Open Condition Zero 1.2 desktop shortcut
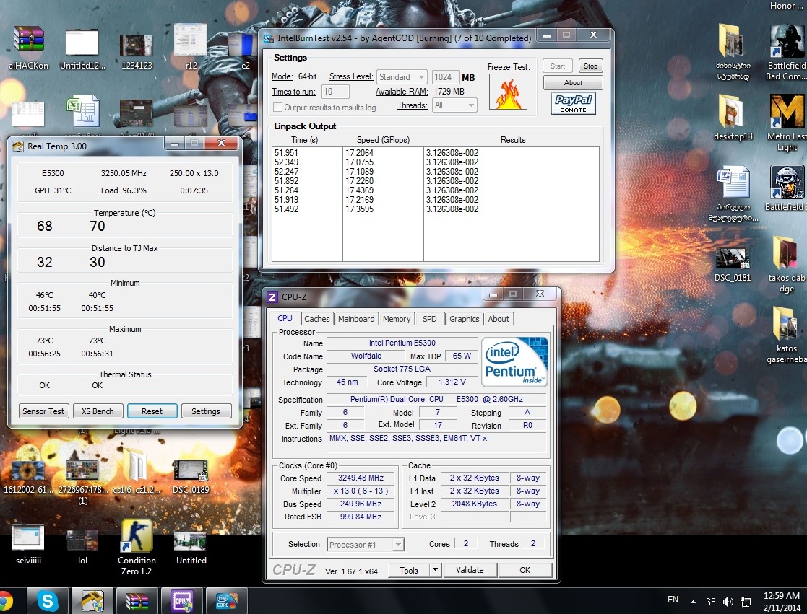Image resolution: width=807 pixels, height=614 pixels. coord(137,537)
